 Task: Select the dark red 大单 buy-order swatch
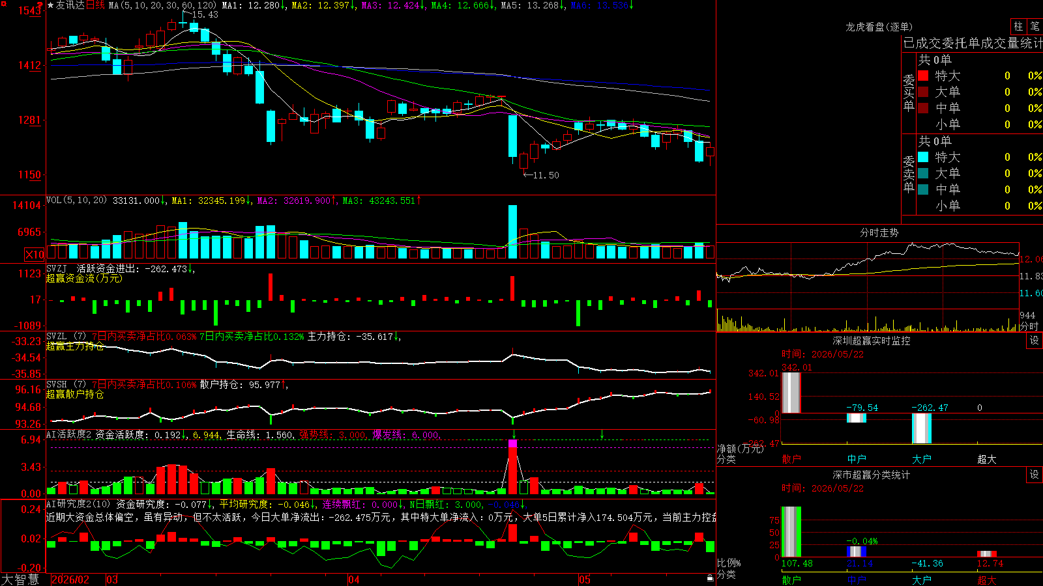(923, 92)
